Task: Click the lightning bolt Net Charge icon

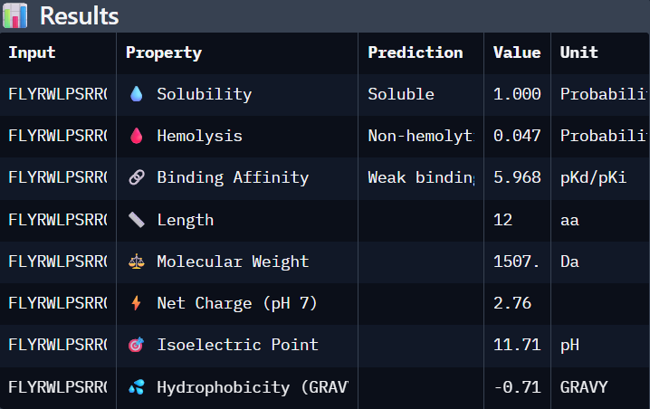Action: pos(136,303)
